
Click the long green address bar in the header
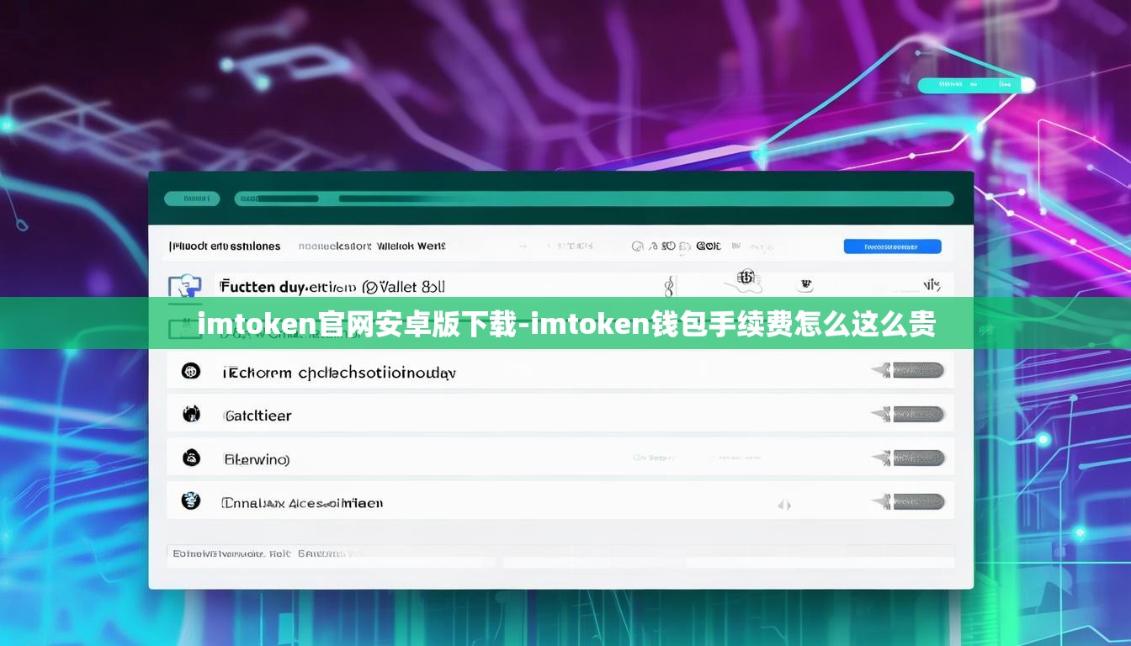593,199
